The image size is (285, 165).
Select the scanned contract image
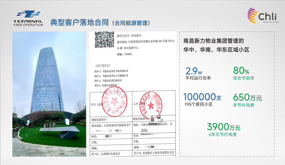coord(133,94)
